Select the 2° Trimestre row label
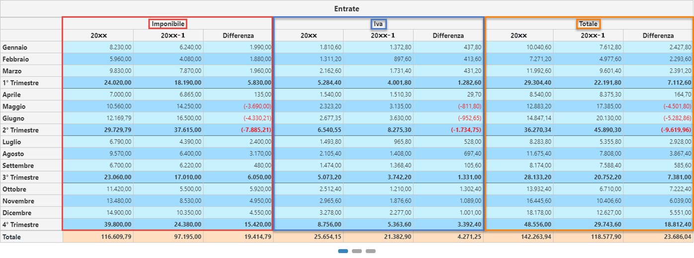Screen dimensions: 694x258 tap(20, 130)
